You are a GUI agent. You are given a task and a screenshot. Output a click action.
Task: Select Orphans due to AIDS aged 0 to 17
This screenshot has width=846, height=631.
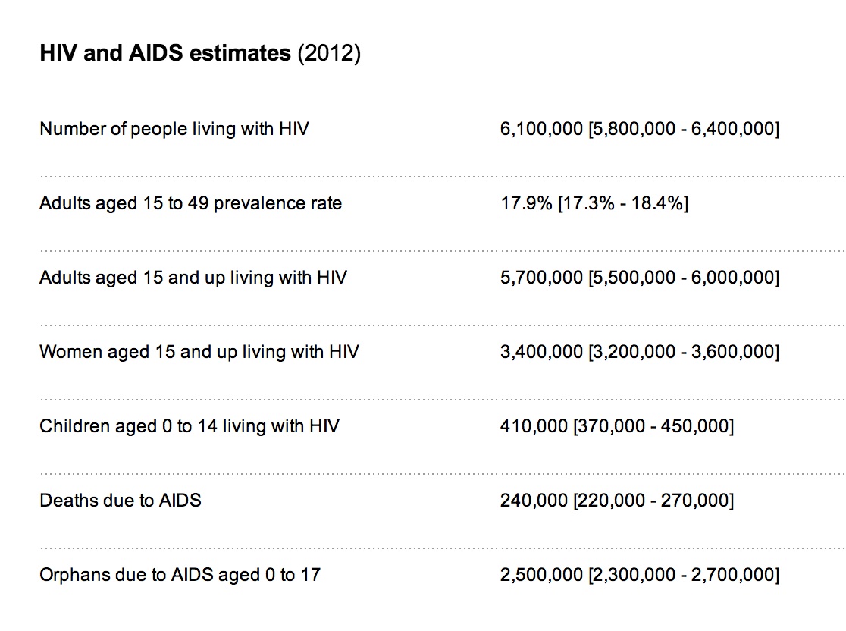(180, 575)
